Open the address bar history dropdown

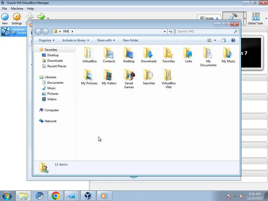coord(165,31)
